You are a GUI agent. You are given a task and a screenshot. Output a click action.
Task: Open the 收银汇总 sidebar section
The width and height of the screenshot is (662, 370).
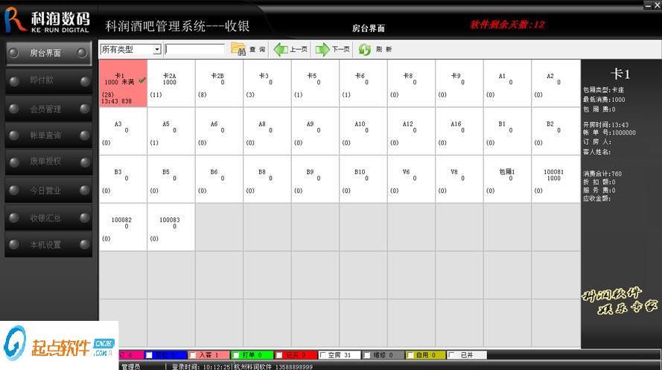[48, 217]
